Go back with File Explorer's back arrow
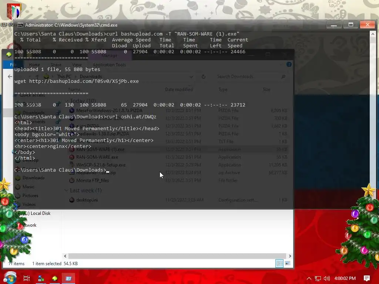 tap(10, 77)
